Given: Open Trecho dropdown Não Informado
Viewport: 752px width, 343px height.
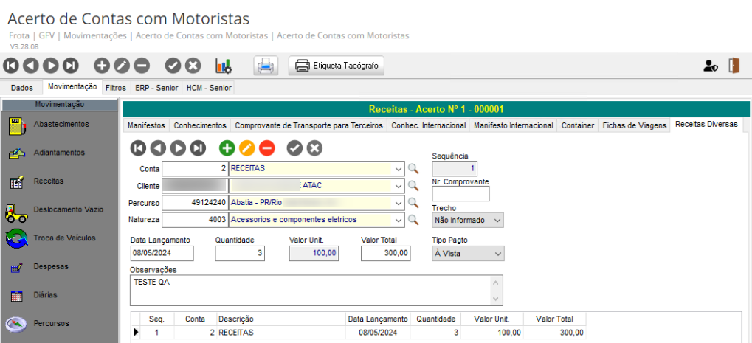Looking at the screenshot, I should pyautogui.click(x=468, y=220).
